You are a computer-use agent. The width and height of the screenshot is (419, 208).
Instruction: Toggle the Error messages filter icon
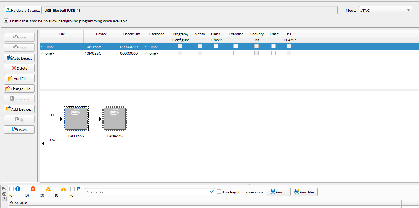pyautogui.click(x=33, y=188)
